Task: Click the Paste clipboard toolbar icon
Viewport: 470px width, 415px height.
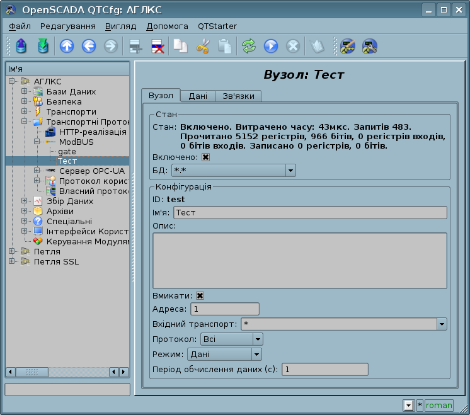Action: (224, 46)
